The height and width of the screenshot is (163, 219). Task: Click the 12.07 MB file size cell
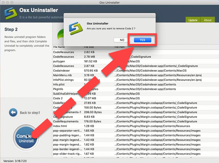pos(90,98)
